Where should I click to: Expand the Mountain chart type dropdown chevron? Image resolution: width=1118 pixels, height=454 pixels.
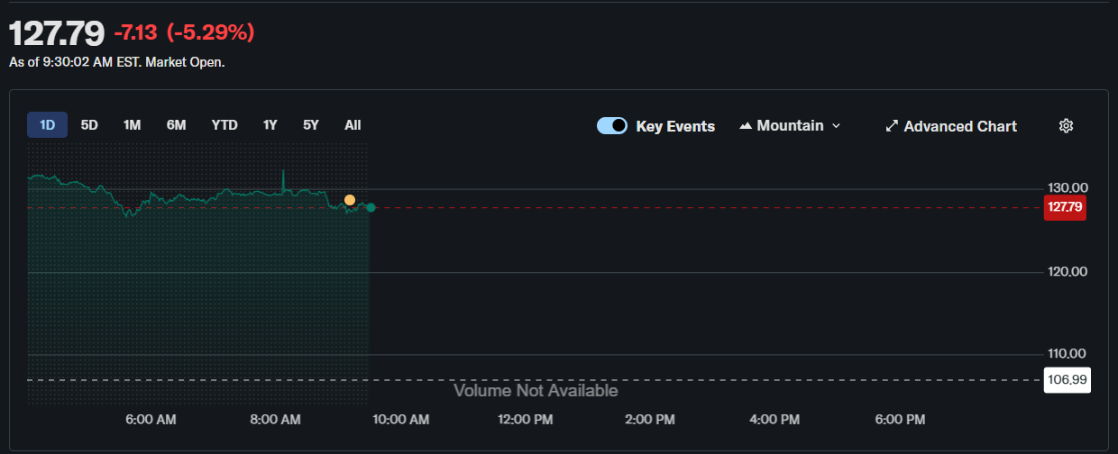(836, 126)
